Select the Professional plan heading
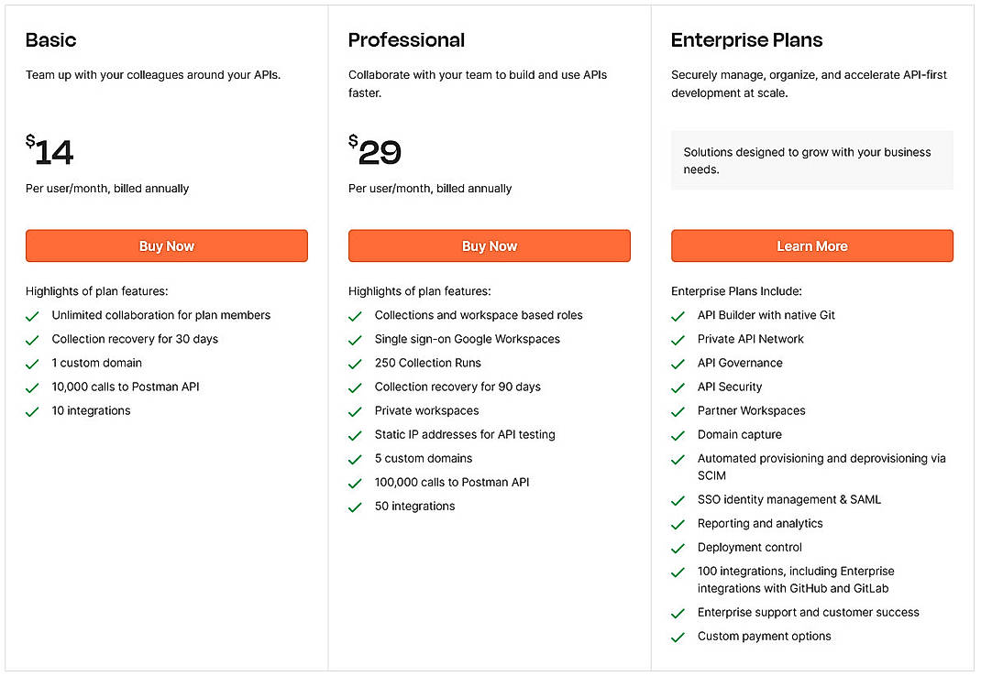This screenshot has height=676, width=981. [x=406, y=40]
